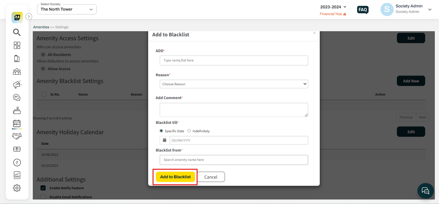This screenshot has width=439, height=204.
Task: Open the reports chart icon
Action: tap(17, 175)
